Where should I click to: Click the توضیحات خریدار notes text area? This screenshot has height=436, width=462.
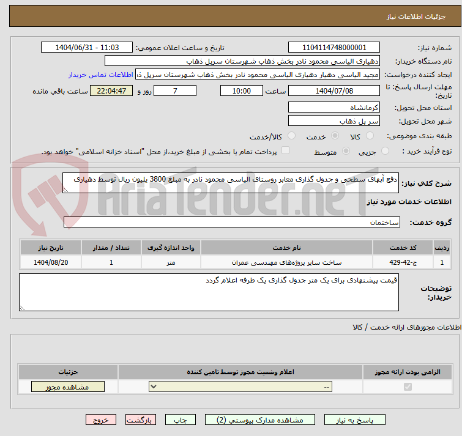(x=209, y=292)
